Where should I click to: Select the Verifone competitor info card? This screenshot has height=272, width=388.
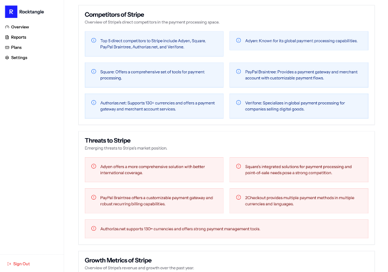point(299,106)
